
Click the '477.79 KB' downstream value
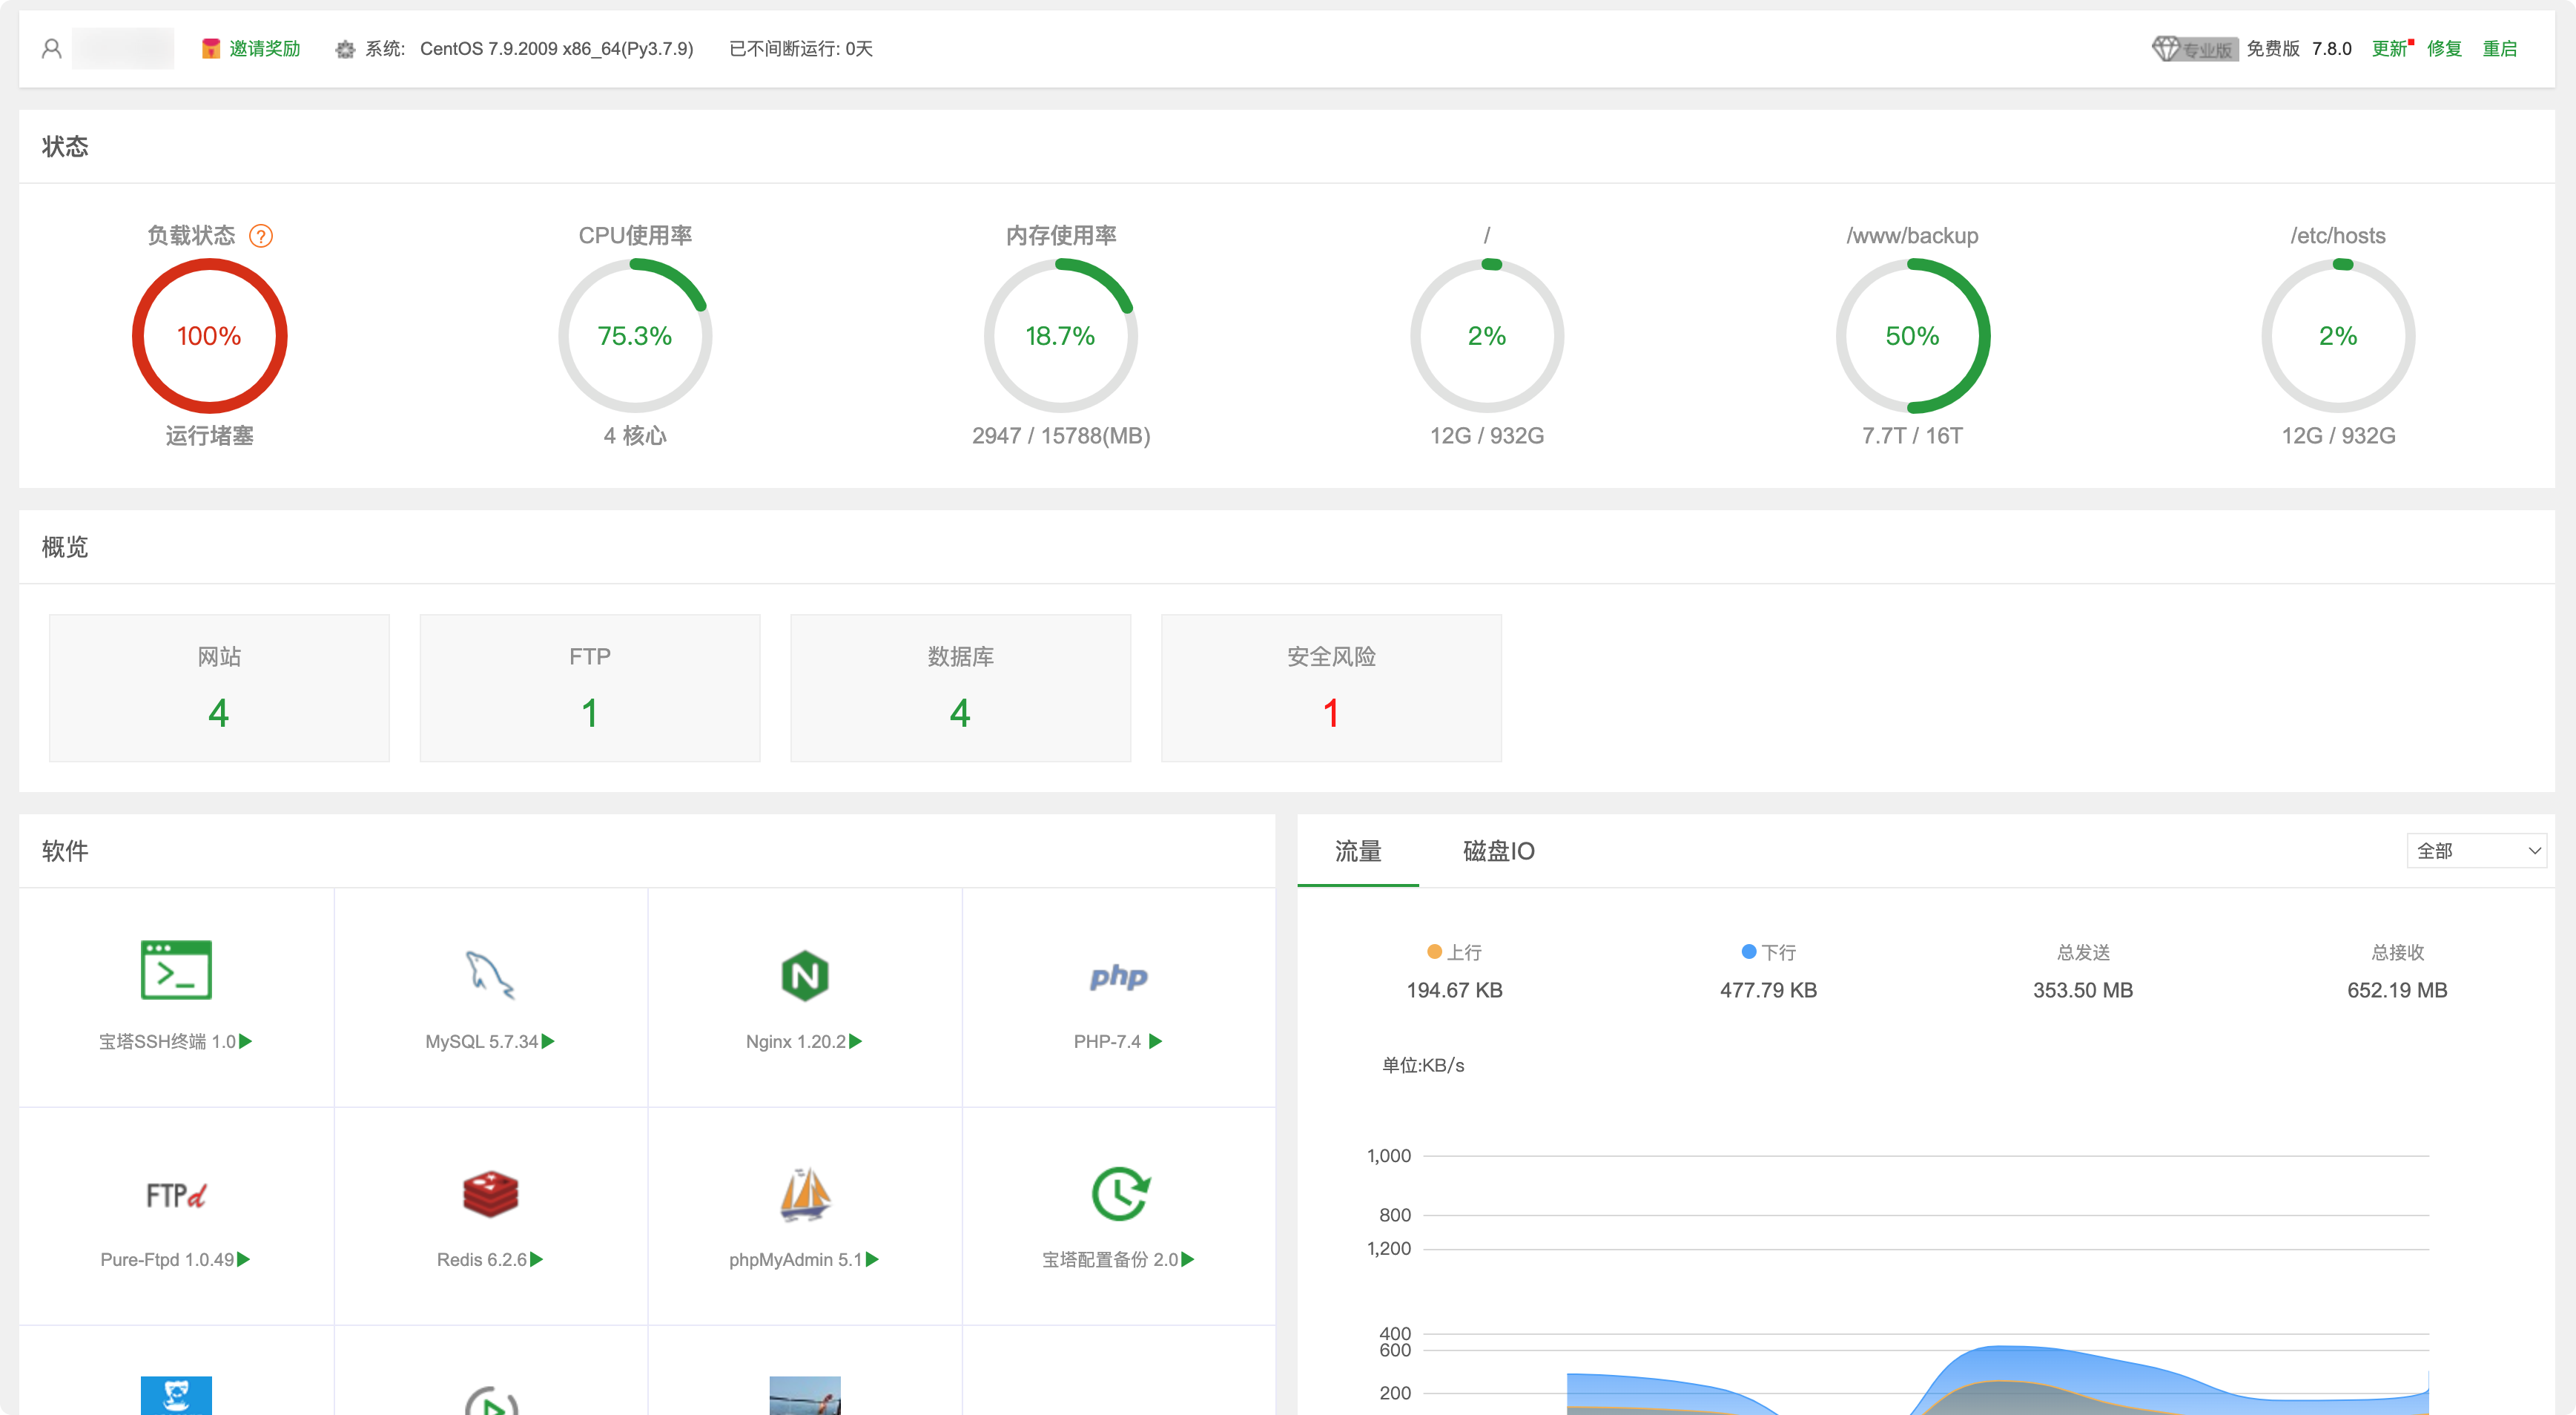coord(1768,990)
